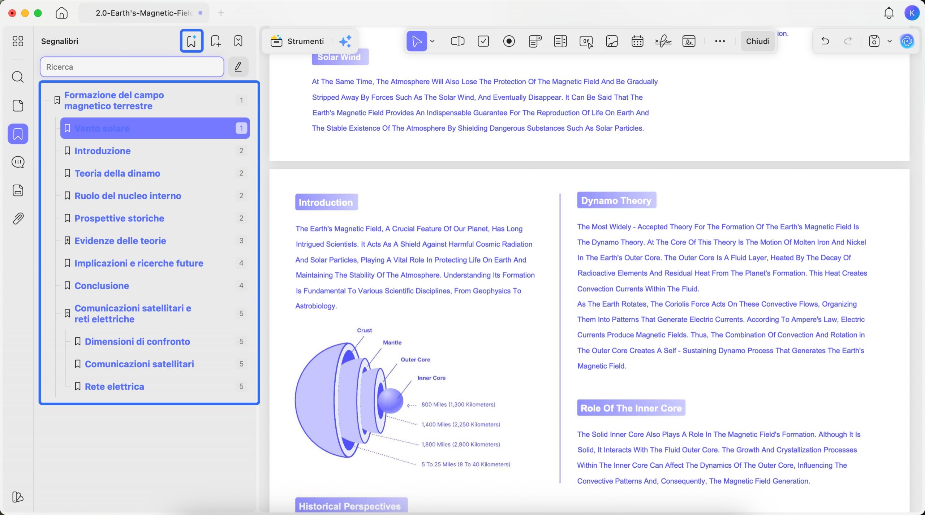Select the image field tool

pyautogui.click(x=611, y=41)
